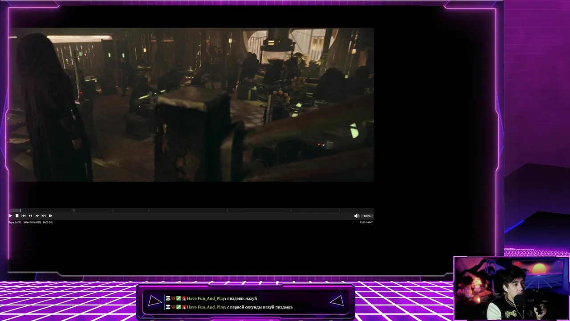Click the H264 1920x1080 status text
This screenshot has height=321, width=570.
[32, 222]
